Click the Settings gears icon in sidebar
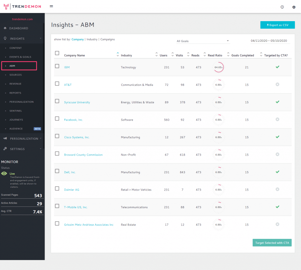Screen dimensions: 301x270 coord(5,149)
